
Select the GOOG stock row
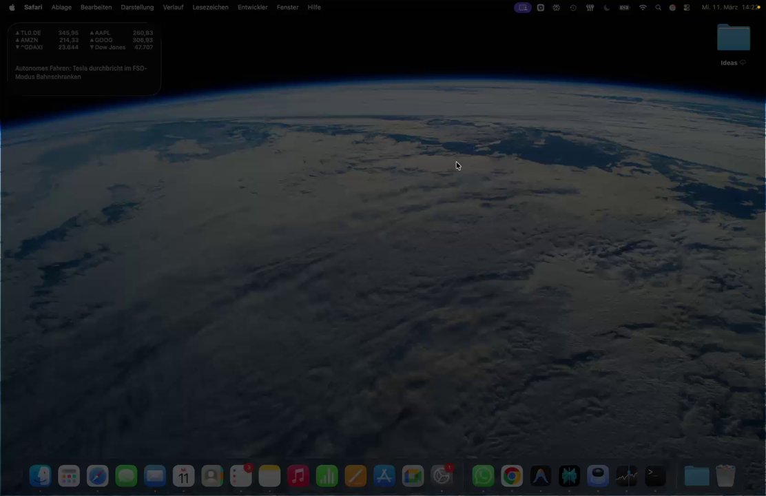point(121,40)
